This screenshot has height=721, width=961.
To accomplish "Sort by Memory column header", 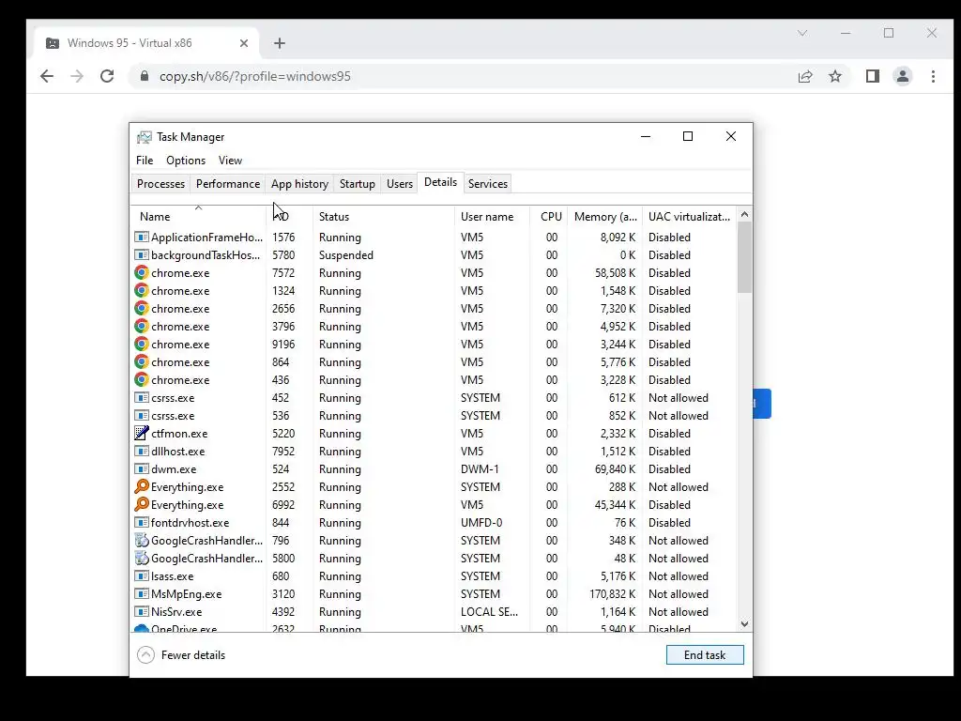I will coord(605,217).
